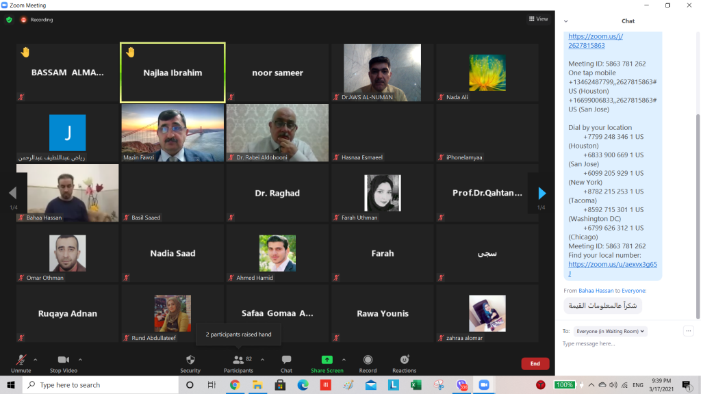Open the Reactions emoji icon
The image size is (701, 394).
(404, 360)
